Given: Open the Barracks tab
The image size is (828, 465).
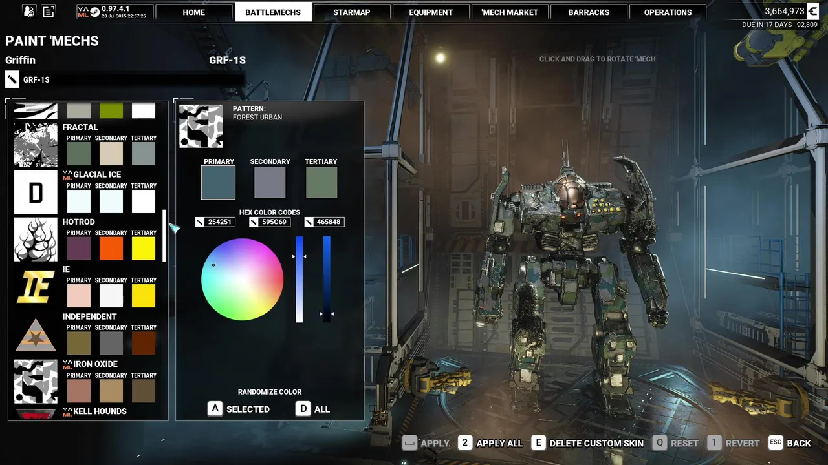Looking at the screenshot, I should [x=589, y=12].
